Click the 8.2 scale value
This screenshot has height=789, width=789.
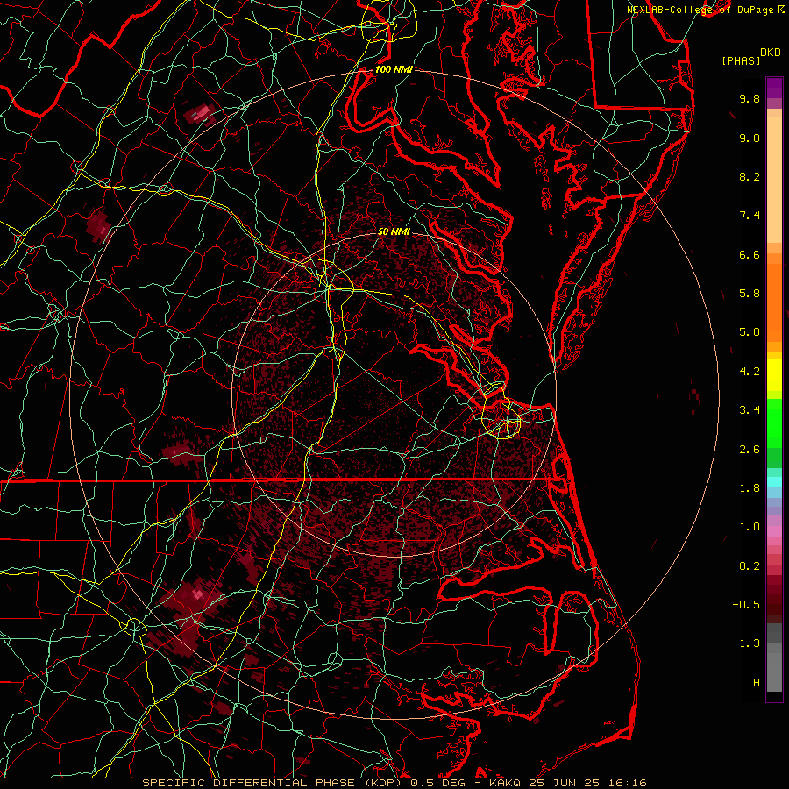point(750,176)
